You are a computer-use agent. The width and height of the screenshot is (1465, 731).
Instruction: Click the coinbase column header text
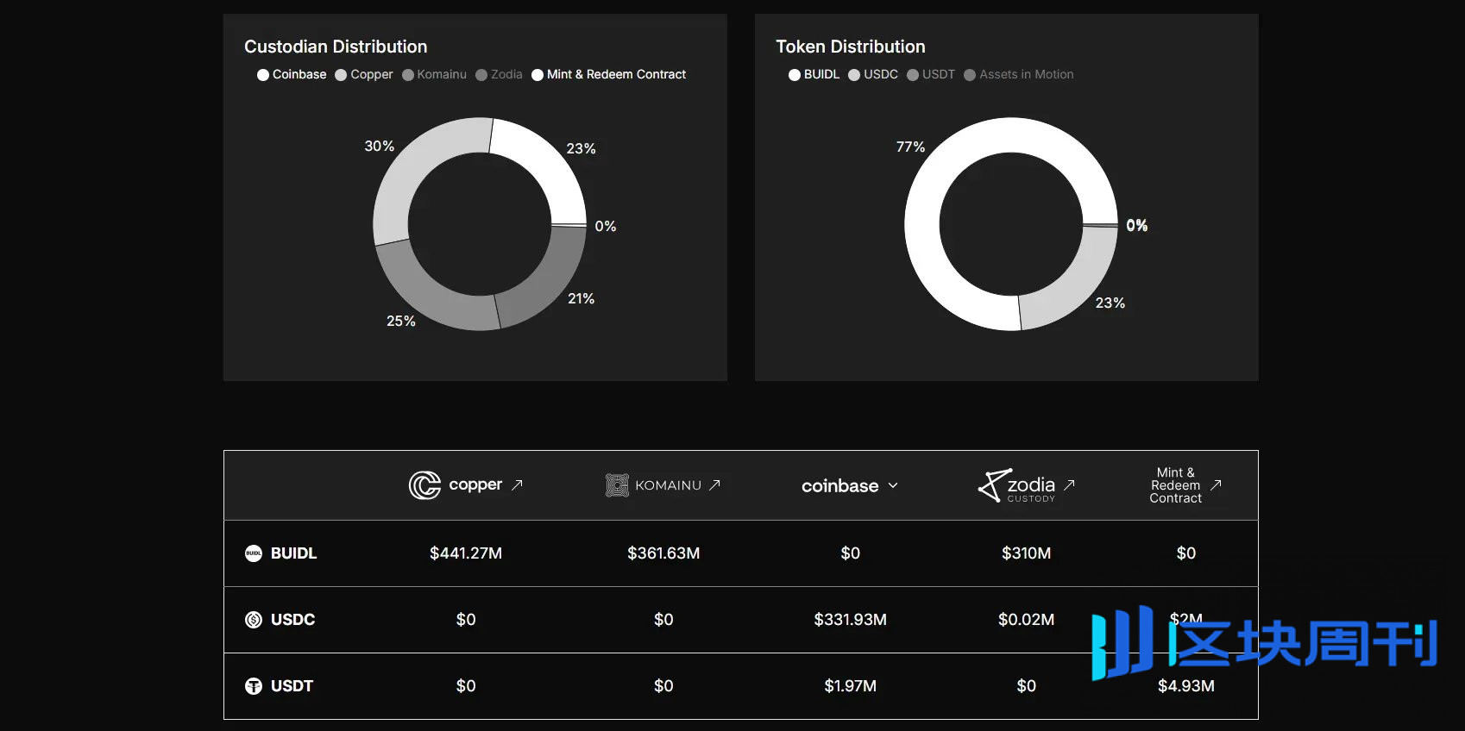[839, 486]
